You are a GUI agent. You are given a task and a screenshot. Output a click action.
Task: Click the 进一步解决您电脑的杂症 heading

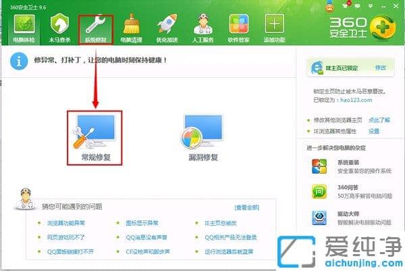[336, 148]
